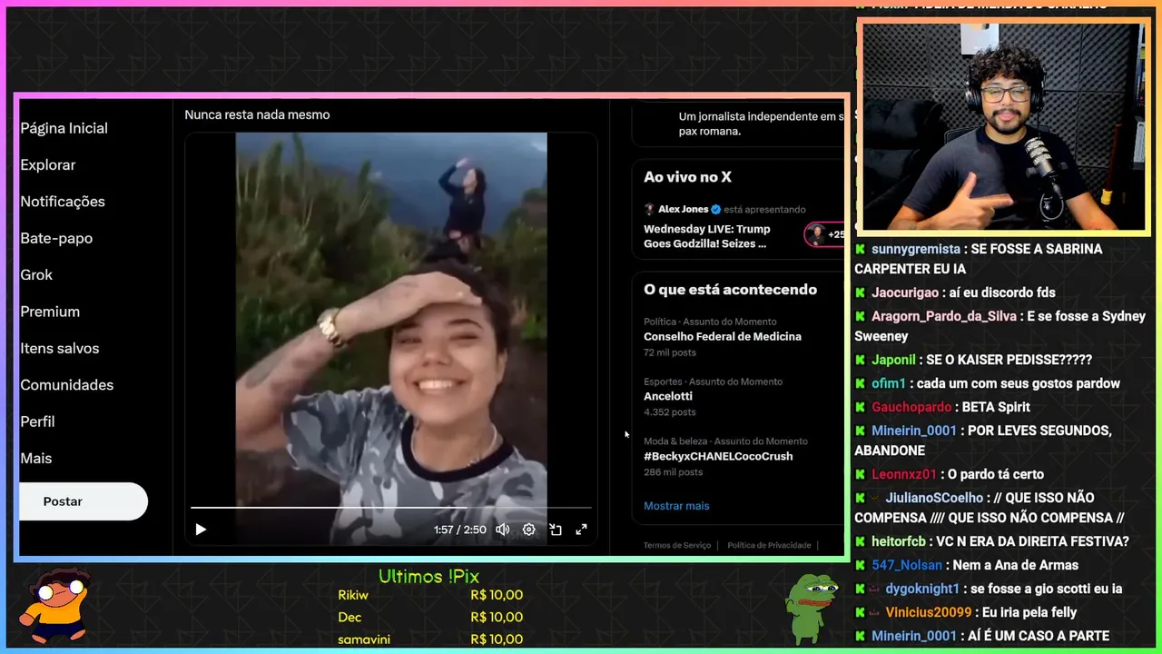Click the Kick badge beside sunnygremista

(x=861, y=249)
